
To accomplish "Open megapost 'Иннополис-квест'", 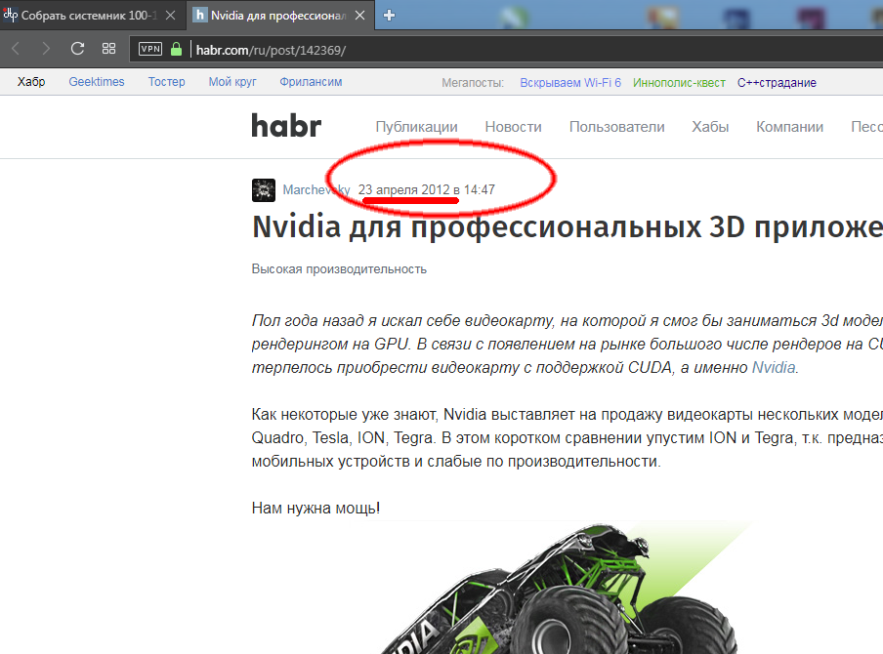I will tap(679, 83).
